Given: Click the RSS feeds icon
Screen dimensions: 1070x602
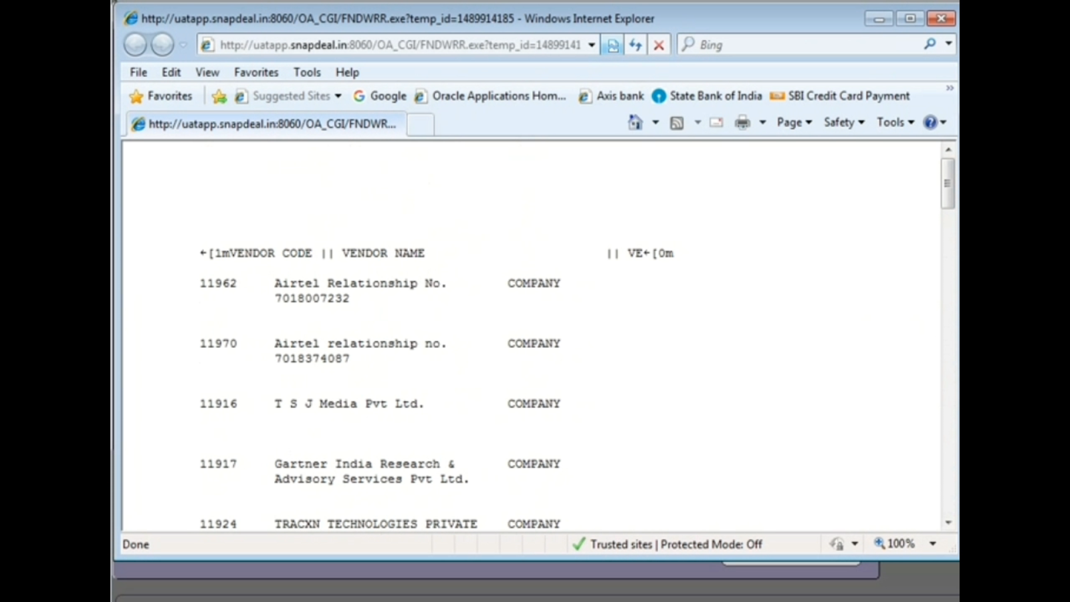Looking at the screenshot, I should 677,122.
